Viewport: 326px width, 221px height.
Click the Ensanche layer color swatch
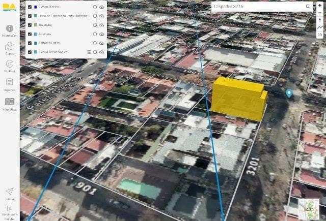36,25
